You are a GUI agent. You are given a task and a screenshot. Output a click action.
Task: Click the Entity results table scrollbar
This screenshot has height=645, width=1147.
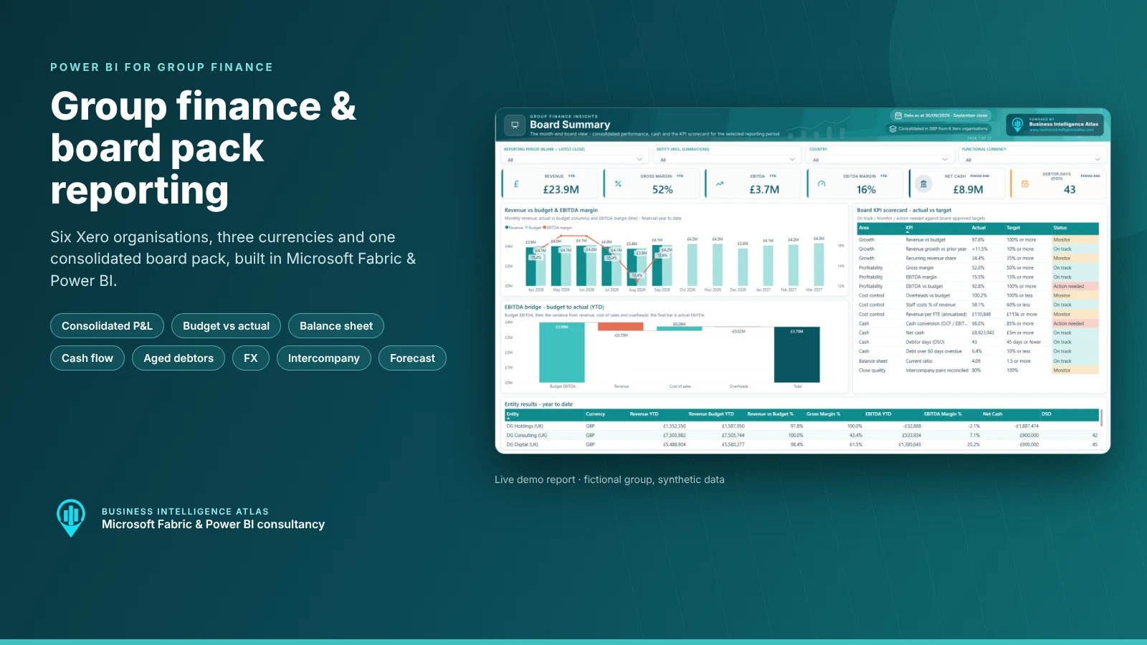1102,418
